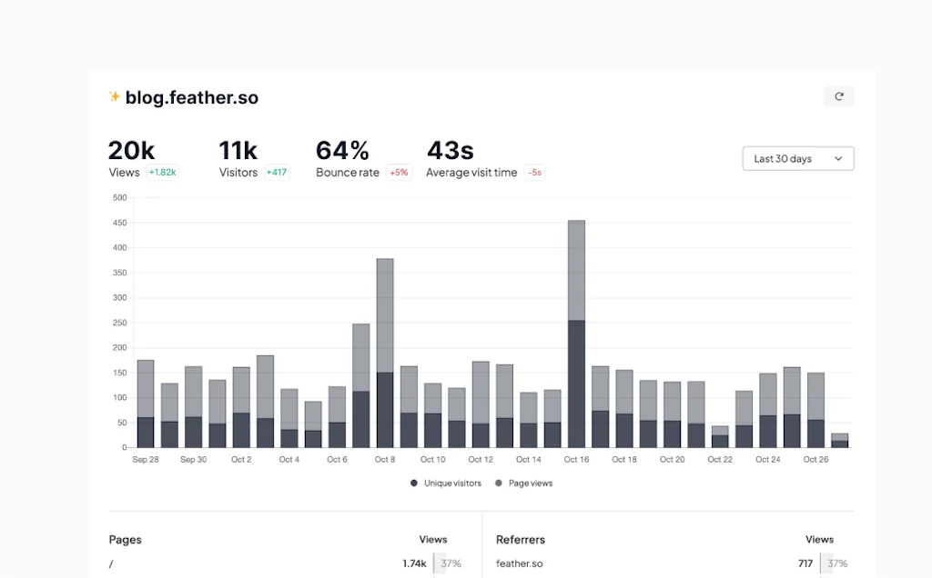The image size is (932, 578).
Task: Click the dropdown chevron arrow
Action: pos(838,158)
